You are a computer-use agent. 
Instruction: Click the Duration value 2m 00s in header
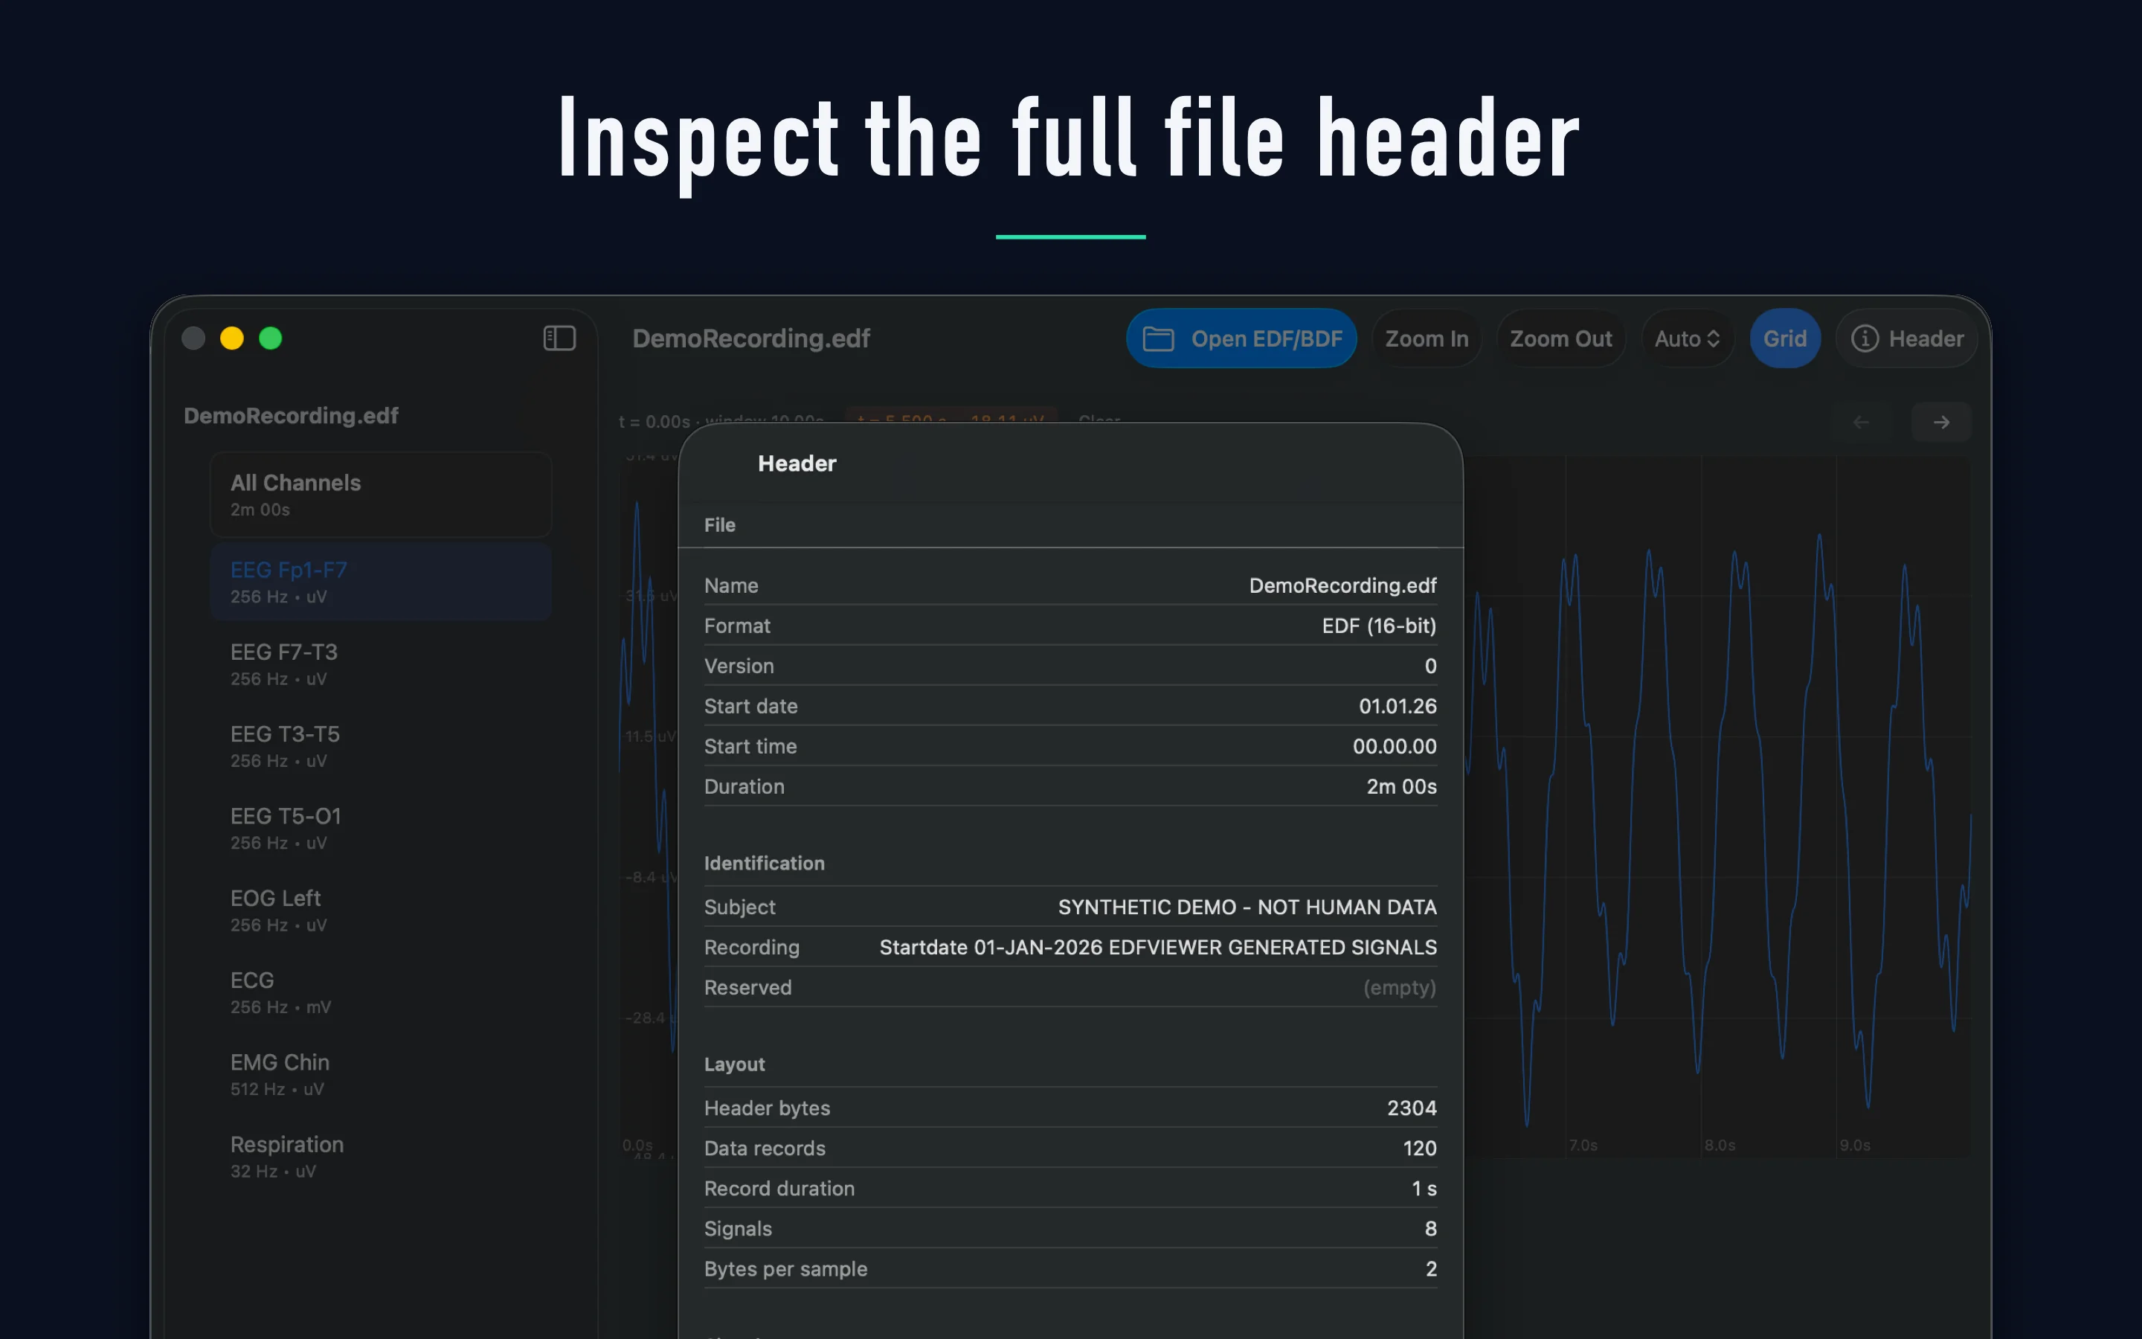coord(1401,786)
